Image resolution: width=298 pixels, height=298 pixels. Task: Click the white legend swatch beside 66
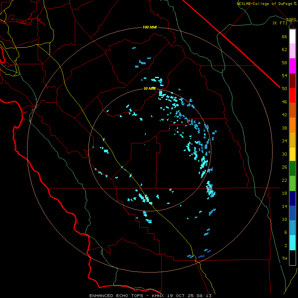(x=292, y=36)
